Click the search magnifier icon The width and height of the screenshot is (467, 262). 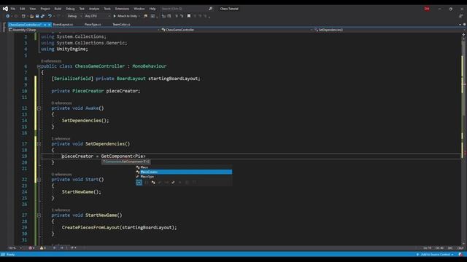(x=211, y=9)
